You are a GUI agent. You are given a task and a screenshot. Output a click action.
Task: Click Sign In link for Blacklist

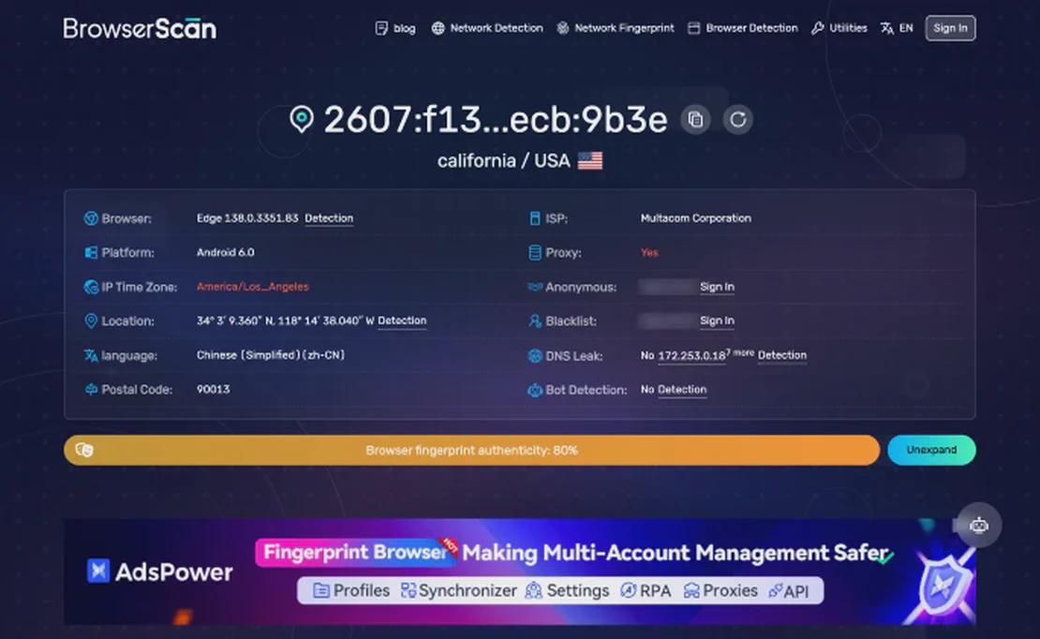click(x=717, y=321)
